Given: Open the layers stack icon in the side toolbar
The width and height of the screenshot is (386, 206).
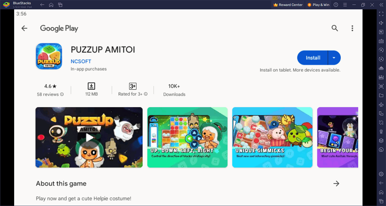Looking at the screenshot, I should 381,141.
